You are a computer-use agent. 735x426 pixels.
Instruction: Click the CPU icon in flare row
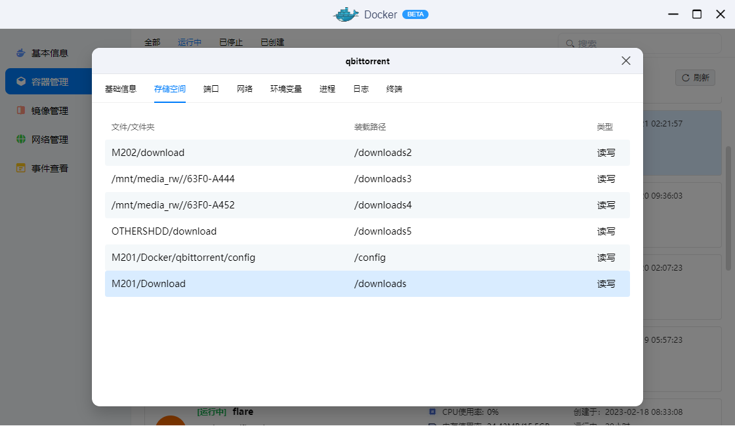pyautogui.click(x=432, y=412)
